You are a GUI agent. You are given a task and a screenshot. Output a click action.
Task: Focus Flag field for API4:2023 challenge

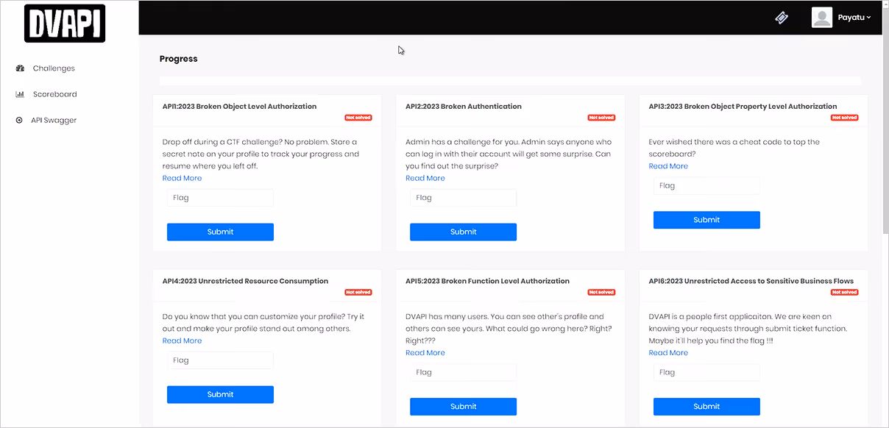tap(220, 360)
